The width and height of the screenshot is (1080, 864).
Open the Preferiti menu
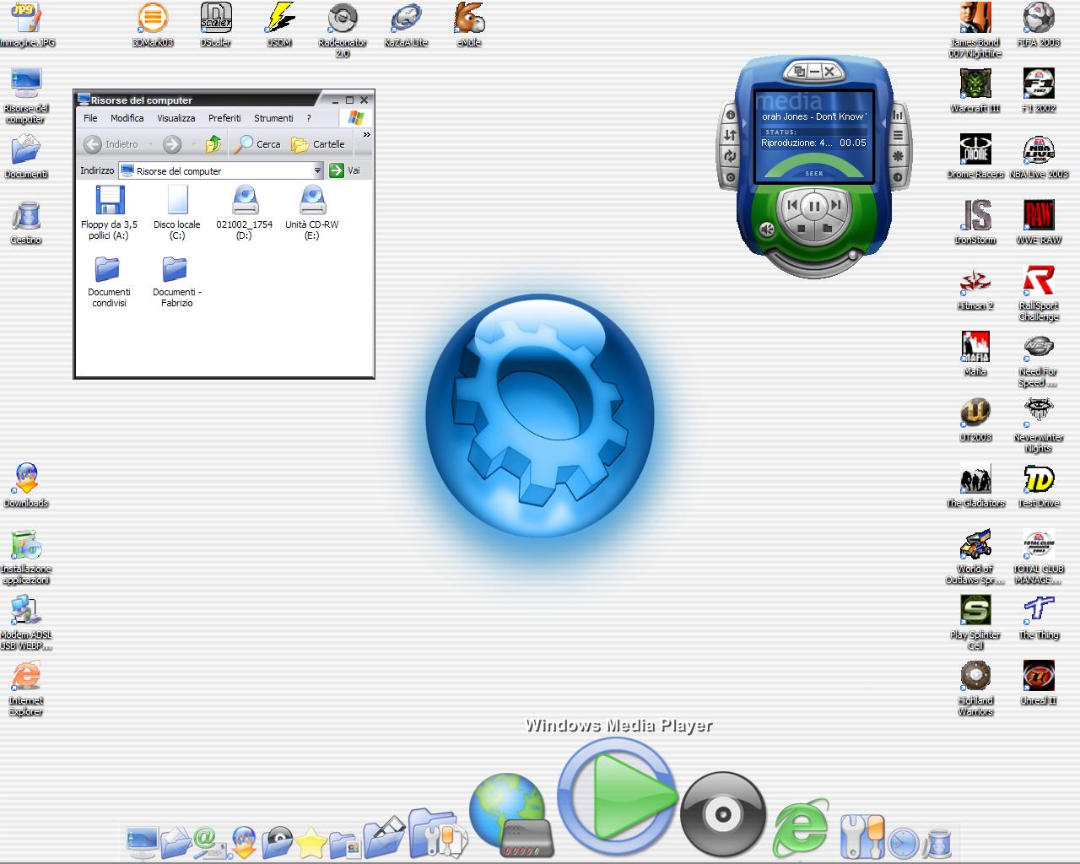[x=224, y=118]
